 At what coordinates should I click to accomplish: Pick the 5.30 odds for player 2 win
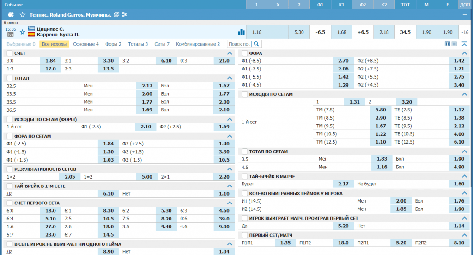click(299, 32)
